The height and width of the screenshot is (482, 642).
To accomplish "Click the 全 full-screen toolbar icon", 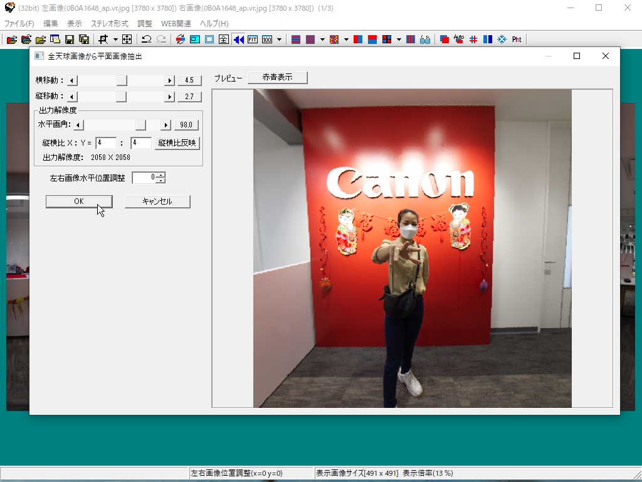I will [224, 40].
